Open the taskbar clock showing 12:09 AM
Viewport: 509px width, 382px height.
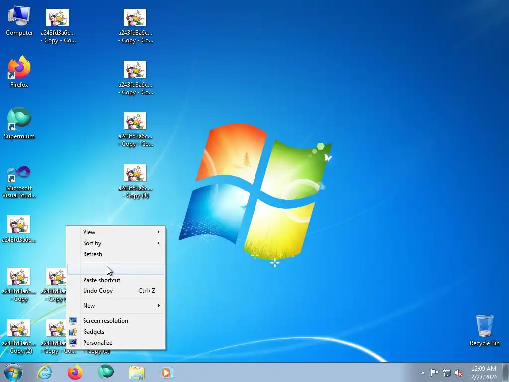484,372
